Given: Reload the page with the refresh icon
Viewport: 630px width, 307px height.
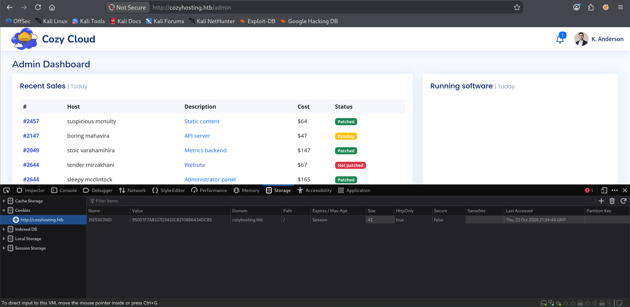Looking at the screenshot, I should click(x=38, y=7).
